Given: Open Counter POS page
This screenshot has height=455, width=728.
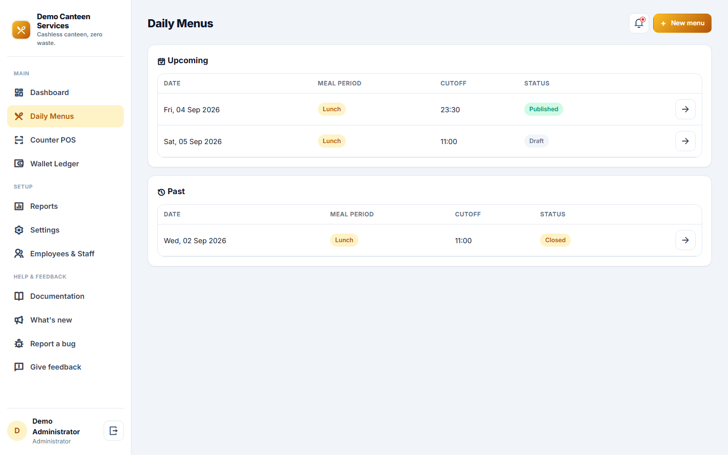Looking at the screenshot, I should [65, 140].
